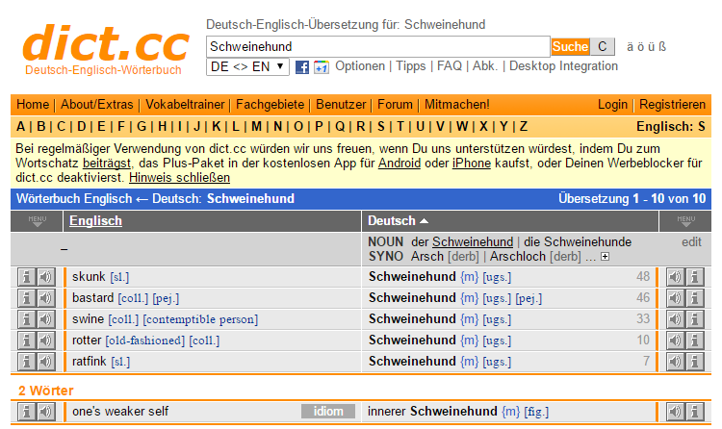This screenshot has width=722, height=429.
Task: Sort by the Deutsch column header
Action: pos(398,221)
